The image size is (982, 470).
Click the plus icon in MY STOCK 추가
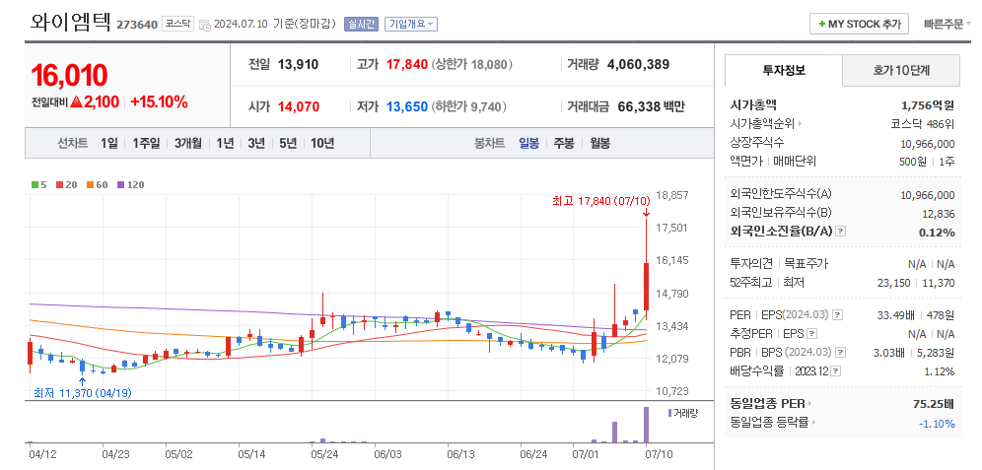[x=821, y=25]
